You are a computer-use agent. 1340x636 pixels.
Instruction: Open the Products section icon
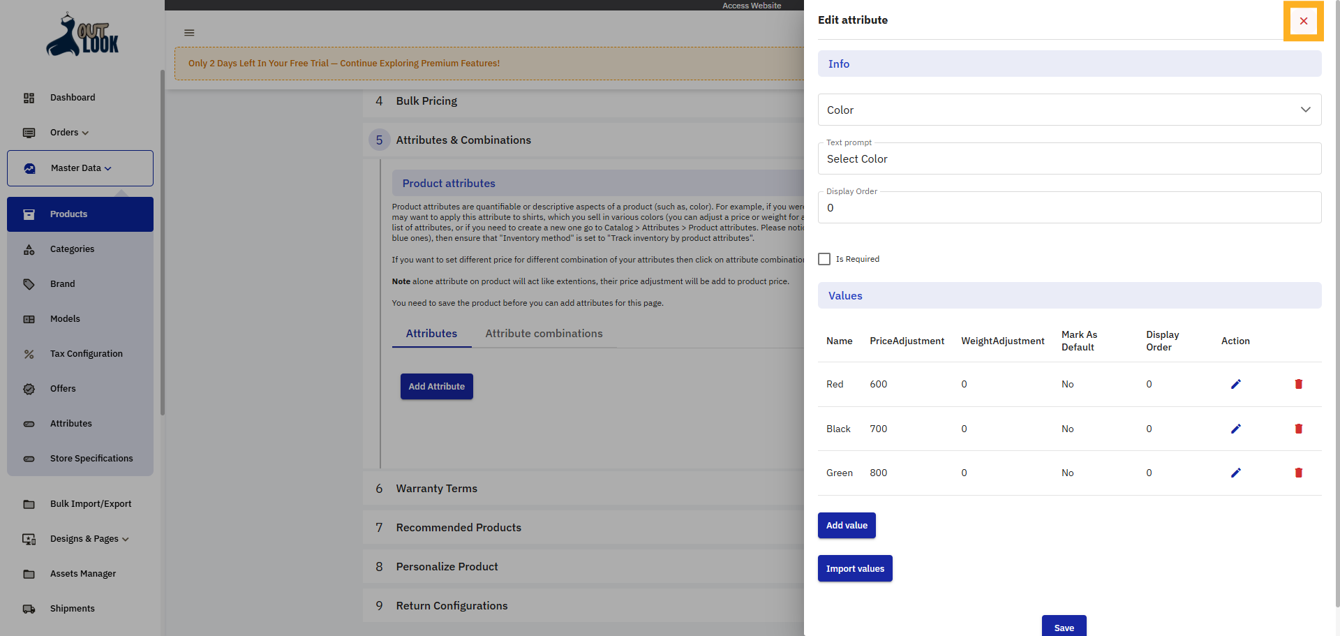[x=29, y=214]
